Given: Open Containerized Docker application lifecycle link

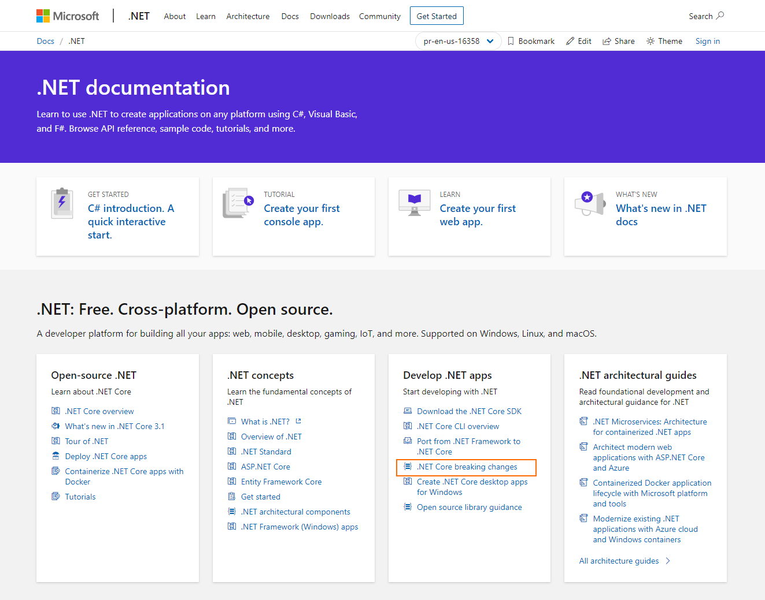Looking at the screenshot, I should click(x=652, y=493).
